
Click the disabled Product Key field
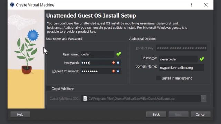pyautogui.click(x=182, y=48)
